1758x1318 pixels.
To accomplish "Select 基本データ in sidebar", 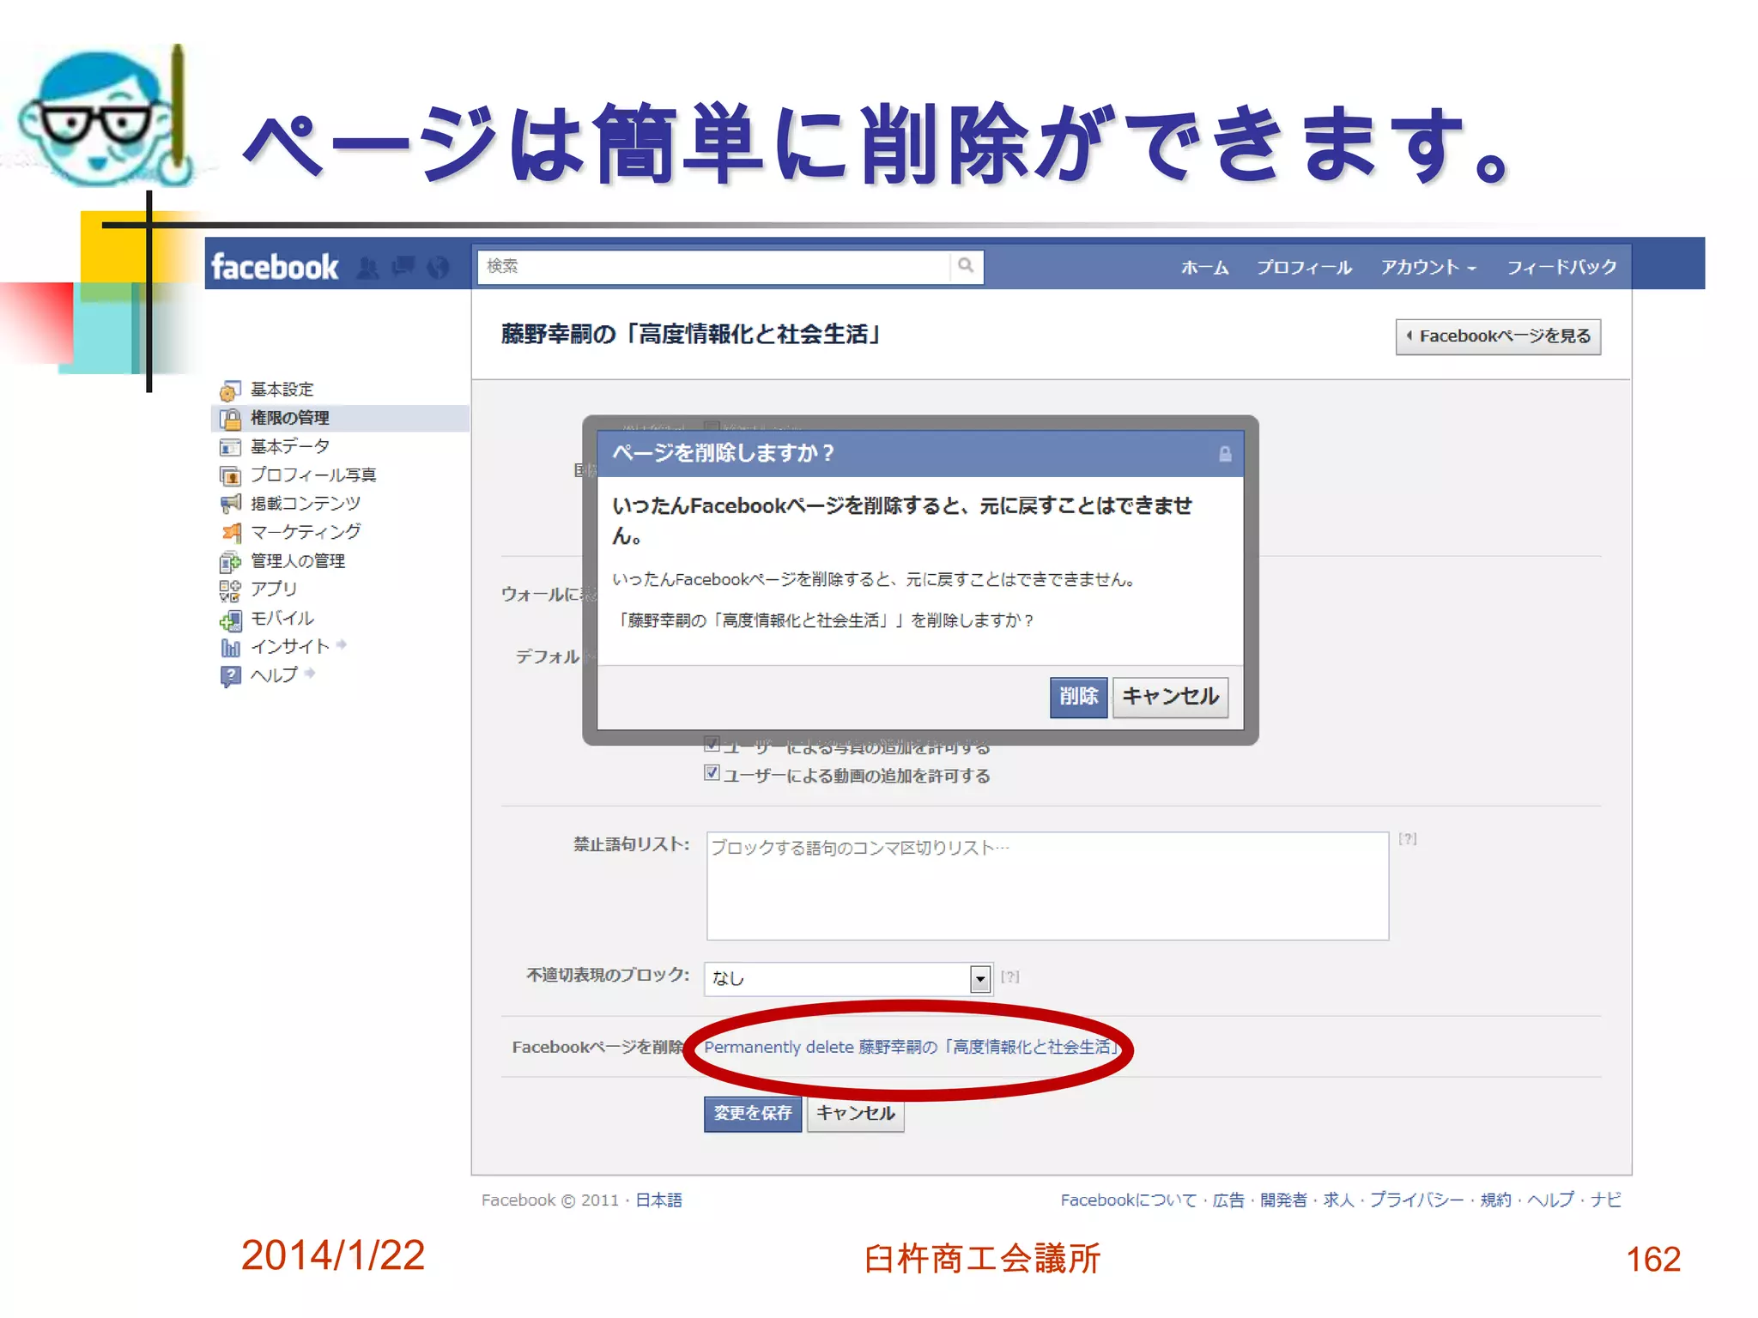I will pyautogui.click(x=289, y=446).
